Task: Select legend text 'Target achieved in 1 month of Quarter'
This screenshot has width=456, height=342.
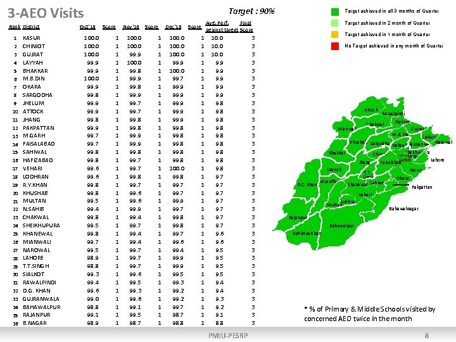Action: [387, 34]
